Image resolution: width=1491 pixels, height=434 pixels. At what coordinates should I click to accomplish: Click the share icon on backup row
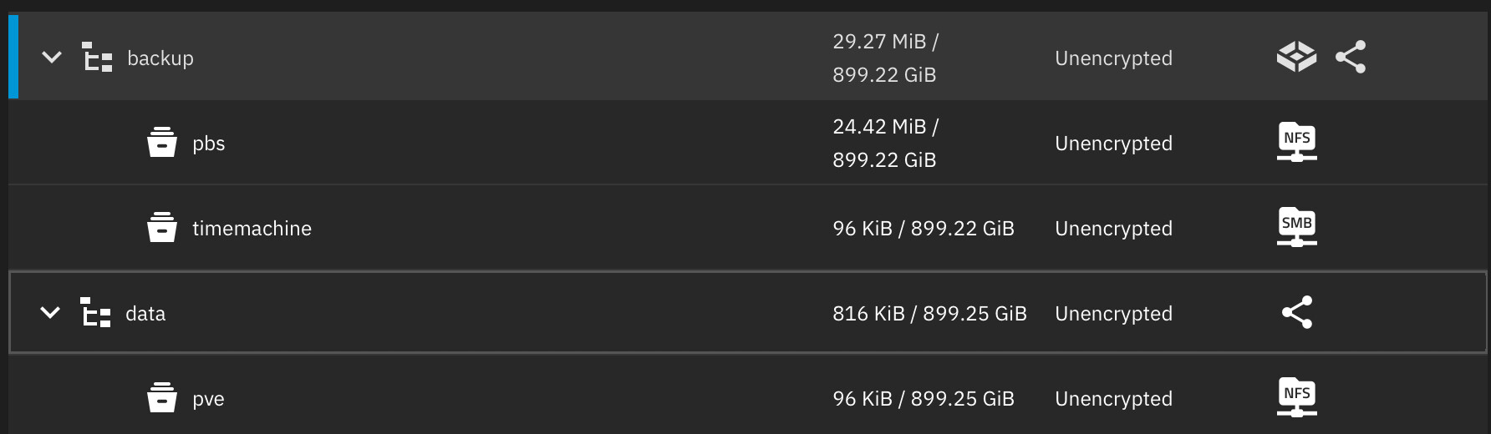[1350, 58]
